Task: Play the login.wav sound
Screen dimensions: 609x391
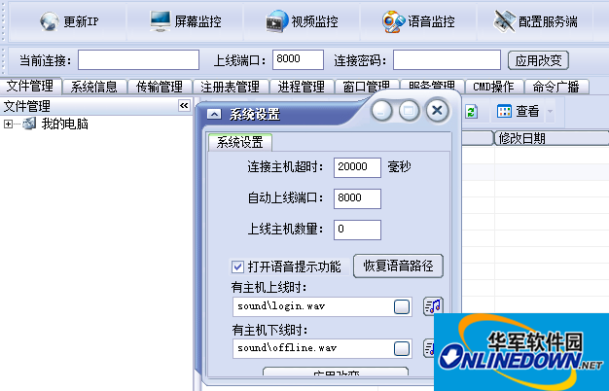Action: click(x=433, y=306)
